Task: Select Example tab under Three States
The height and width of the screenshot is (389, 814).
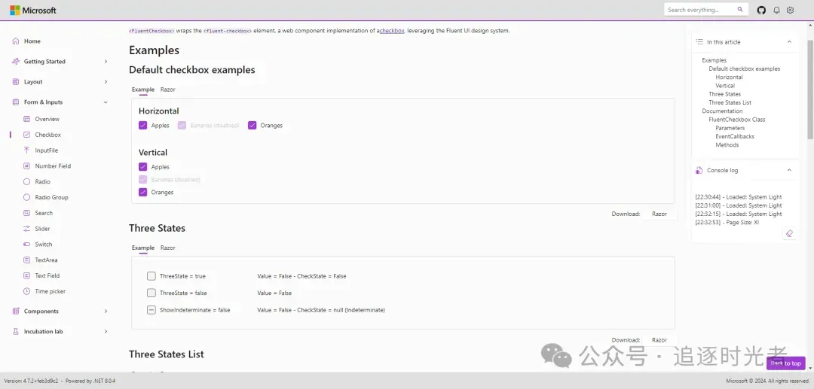Action: point(143,248)
